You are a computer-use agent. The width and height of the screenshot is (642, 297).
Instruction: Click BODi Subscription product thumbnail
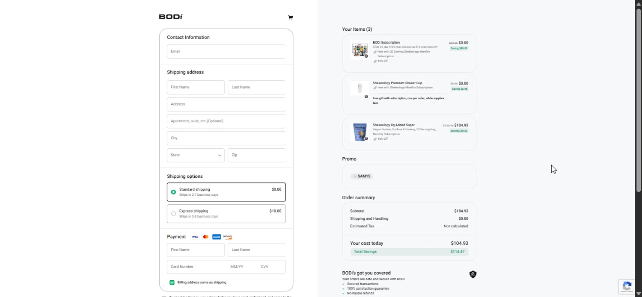click(360, 50)
